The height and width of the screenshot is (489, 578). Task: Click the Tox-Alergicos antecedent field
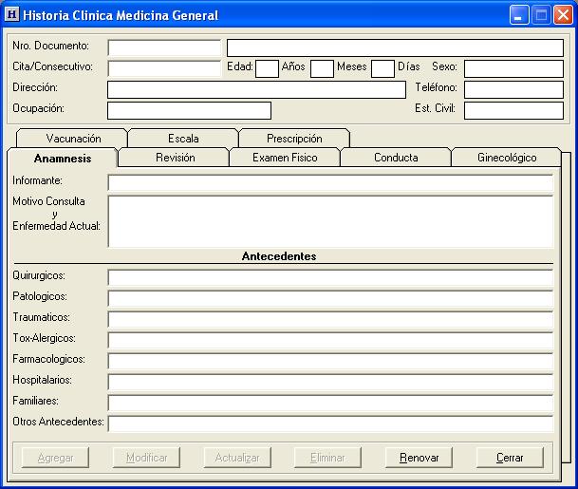(x=329, y=340)
